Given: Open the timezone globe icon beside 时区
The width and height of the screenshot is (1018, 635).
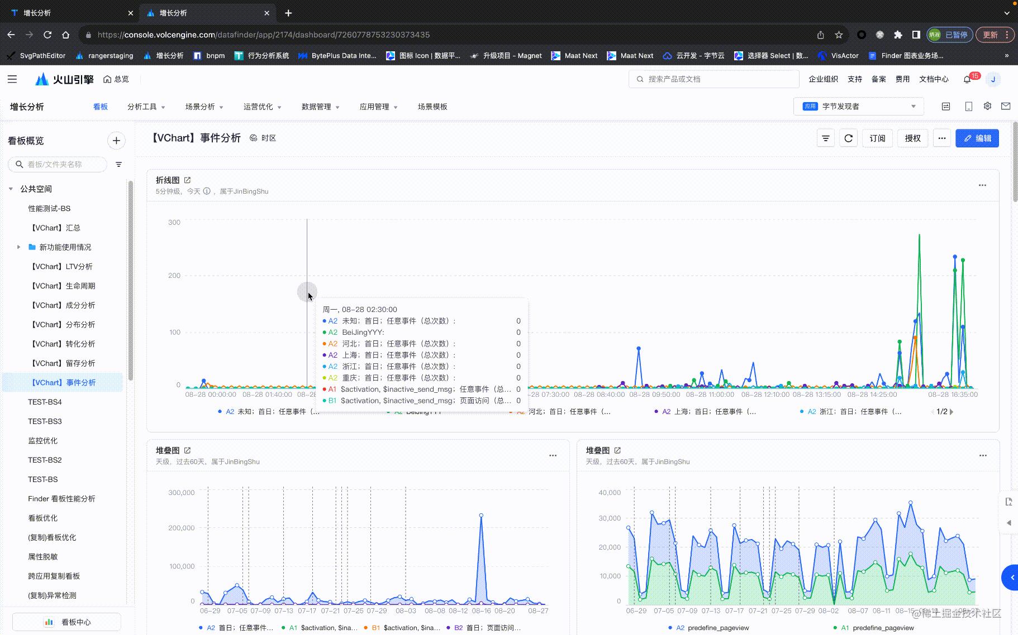Looking at the screenshot, I should [253, 138].
